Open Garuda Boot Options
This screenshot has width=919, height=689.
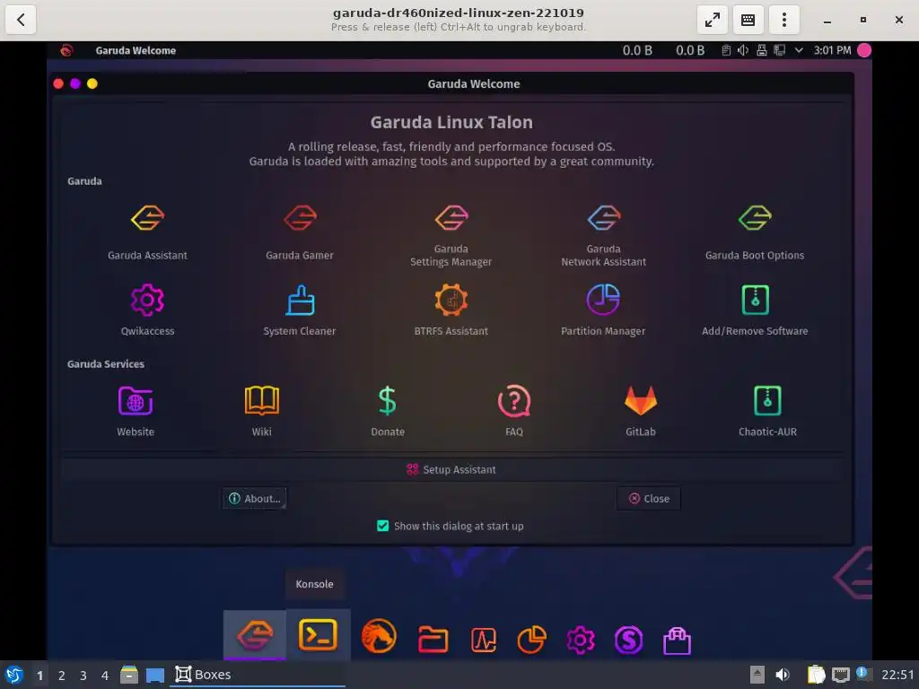[x=755, y=232]
